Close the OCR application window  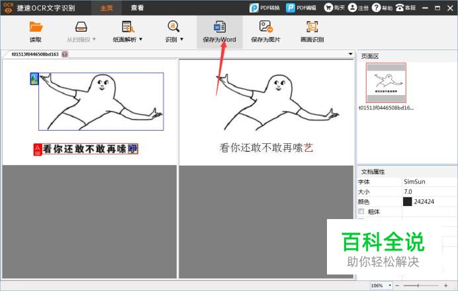click(450, 8)
